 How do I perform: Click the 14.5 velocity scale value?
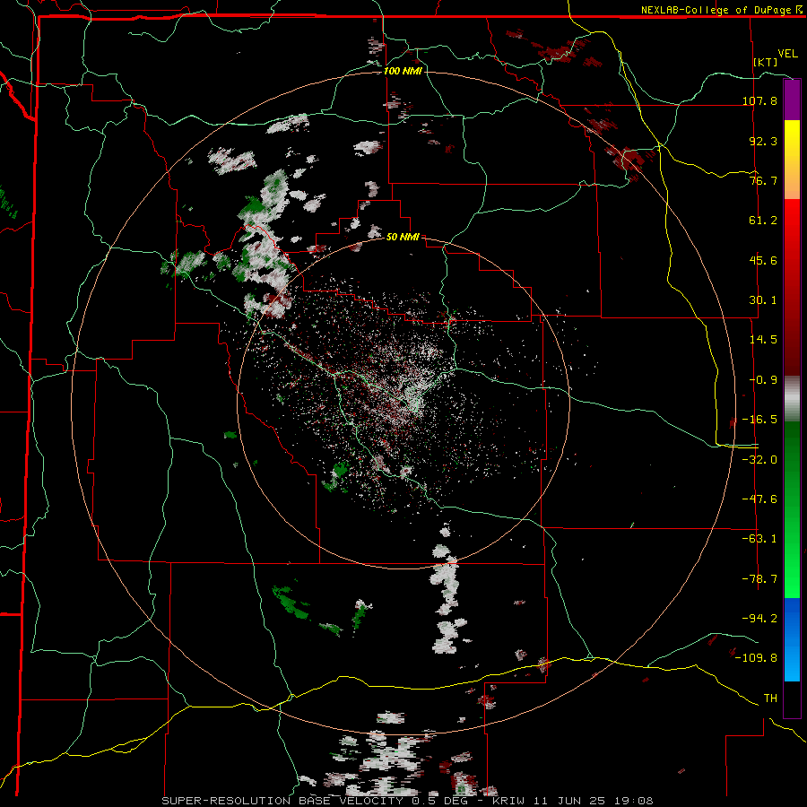pos(763,339)
